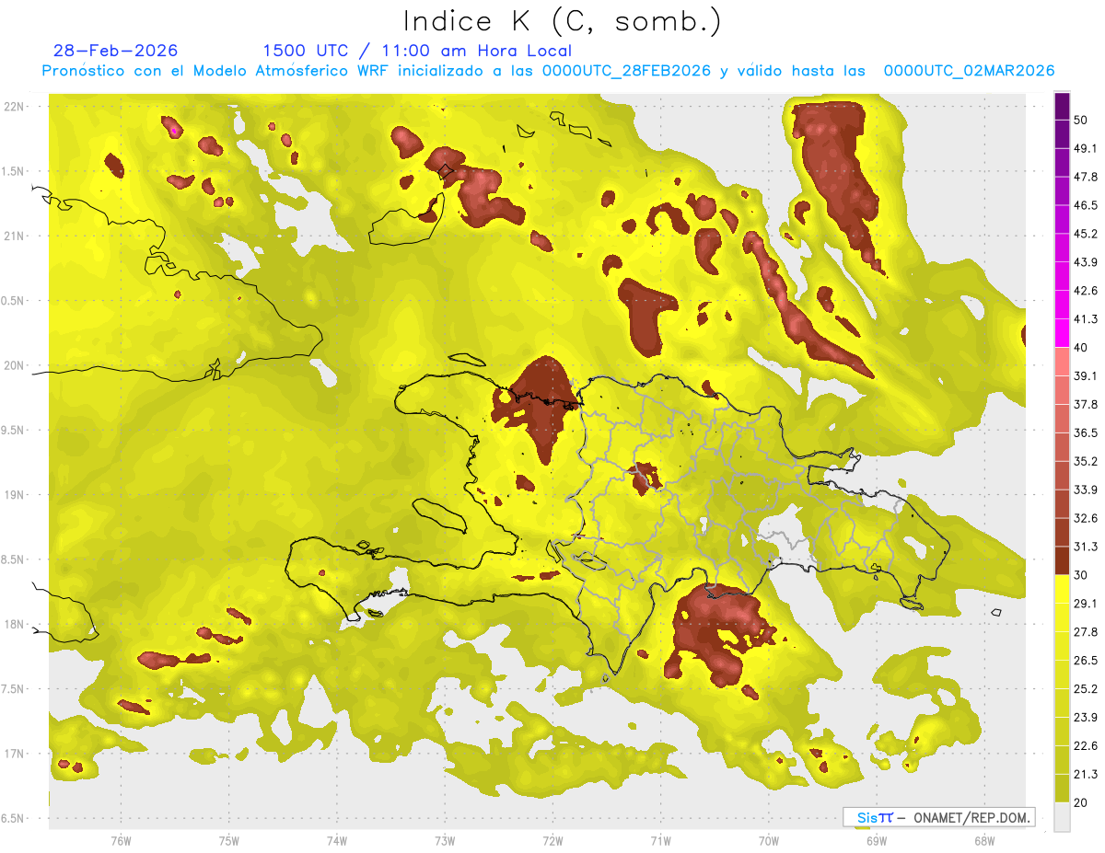This screenshot has height=853, width=1105.
Task: Click the colorbar label "40"
Action: [1081, 348]
